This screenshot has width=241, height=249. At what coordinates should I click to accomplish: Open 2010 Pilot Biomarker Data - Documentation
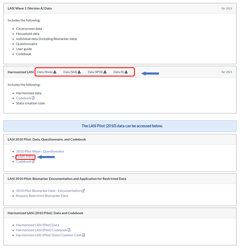point(48,191)
